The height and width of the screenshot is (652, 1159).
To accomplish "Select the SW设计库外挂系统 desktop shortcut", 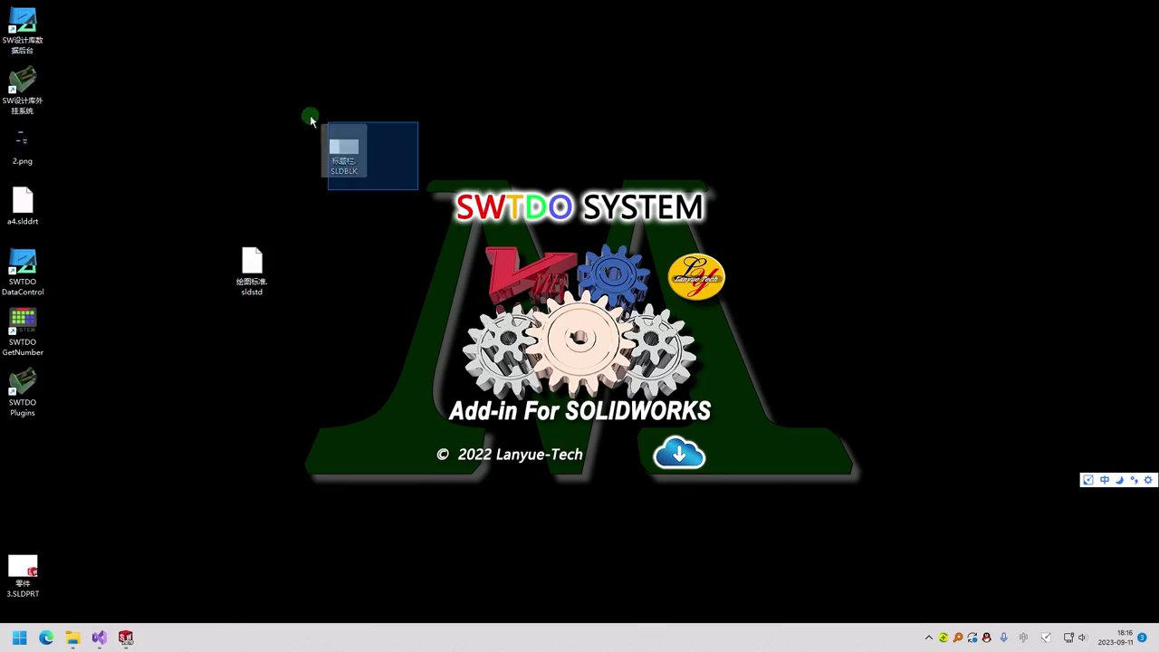I will 23,91.
